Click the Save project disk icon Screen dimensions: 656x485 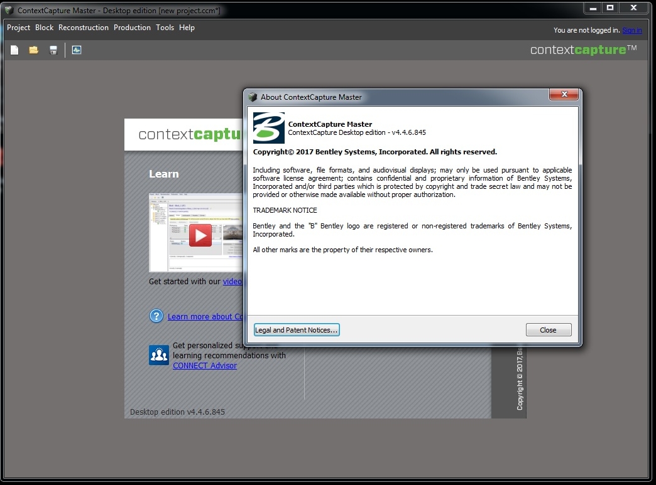pyautogui.click(x=53, y=50)
